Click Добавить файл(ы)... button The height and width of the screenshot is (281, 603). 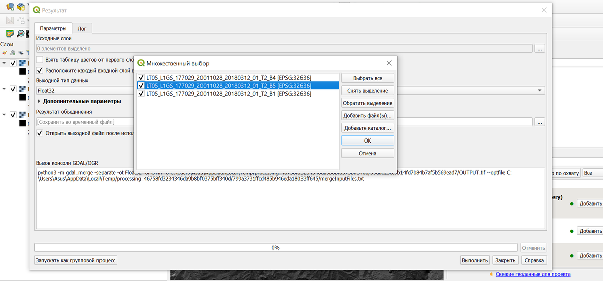coord(368,115)
